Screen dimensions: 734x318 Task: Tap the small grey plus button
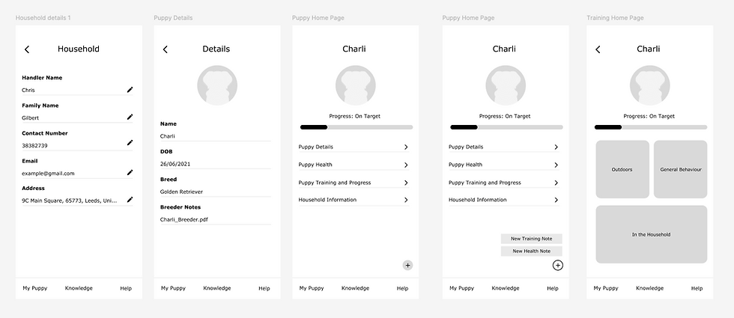click(x=407, y=265)
